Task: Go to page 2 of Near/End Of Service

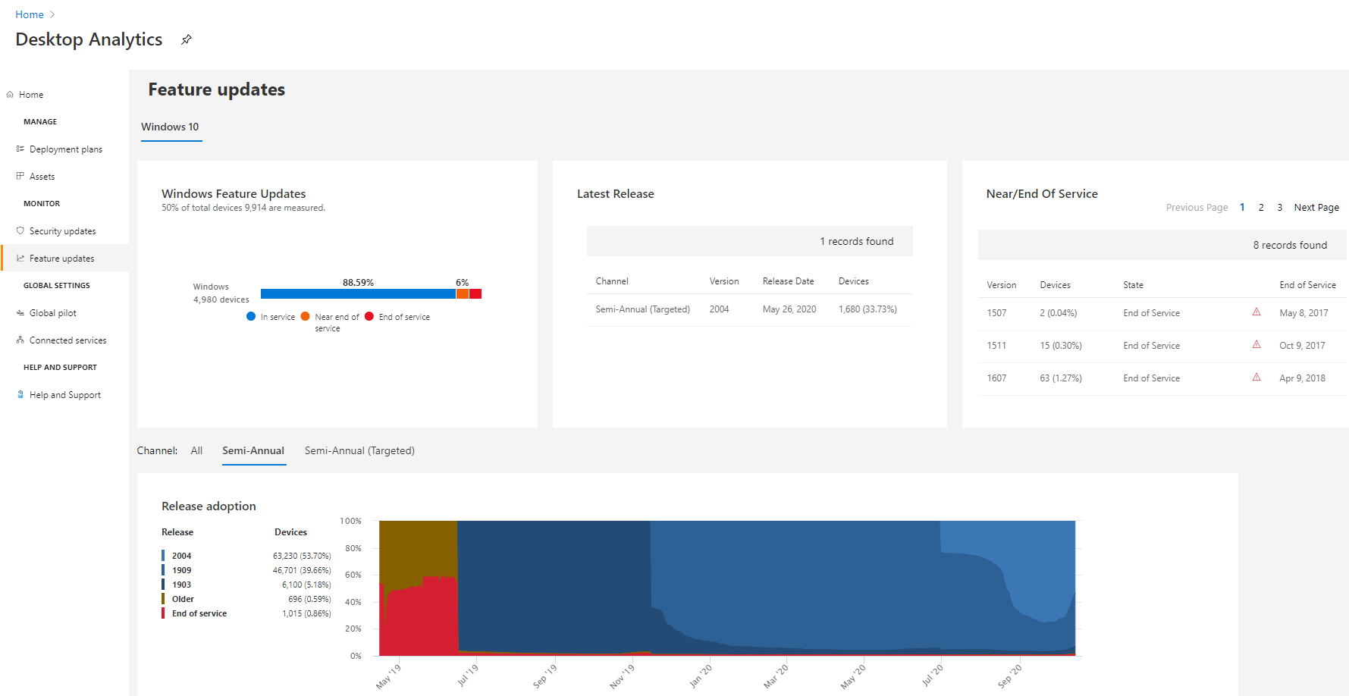Action: (x=1261, y=208)
